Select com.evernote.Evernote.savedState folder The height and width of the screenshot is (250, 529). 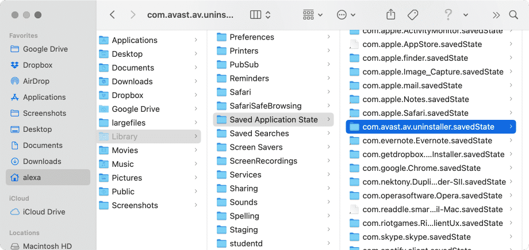pyautogui.click(x=431, y=140)
